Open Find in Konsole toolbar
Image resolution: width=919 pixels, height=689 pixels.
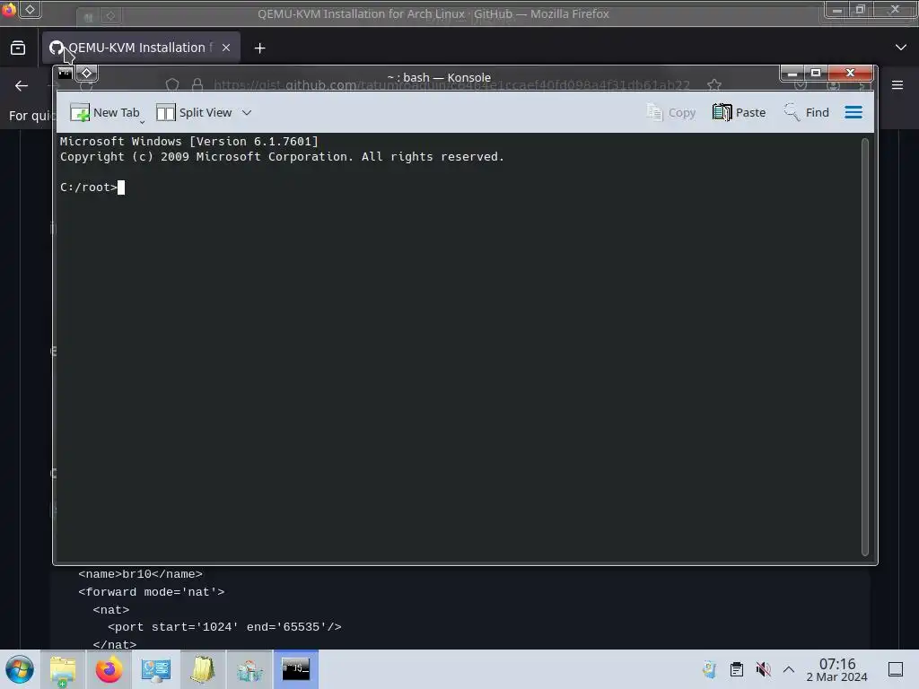pyautogui.click(x=806, y=112)
